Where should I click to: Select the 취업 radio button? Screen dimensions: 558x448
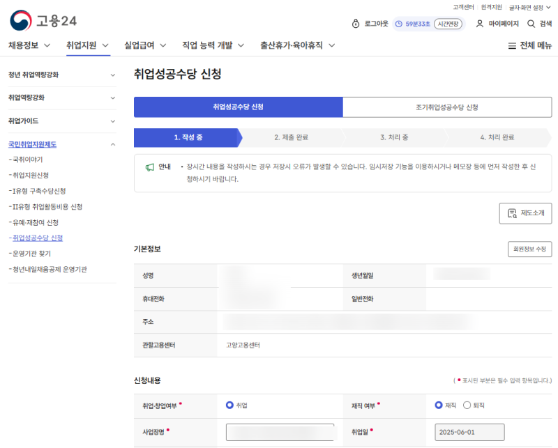tap(229, 405)
